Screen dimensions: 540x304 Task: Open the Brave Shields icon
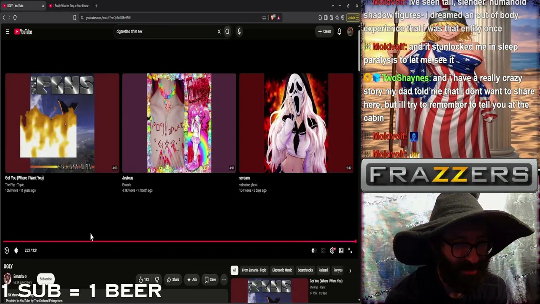pyautogui.click(x=273, y=17)
